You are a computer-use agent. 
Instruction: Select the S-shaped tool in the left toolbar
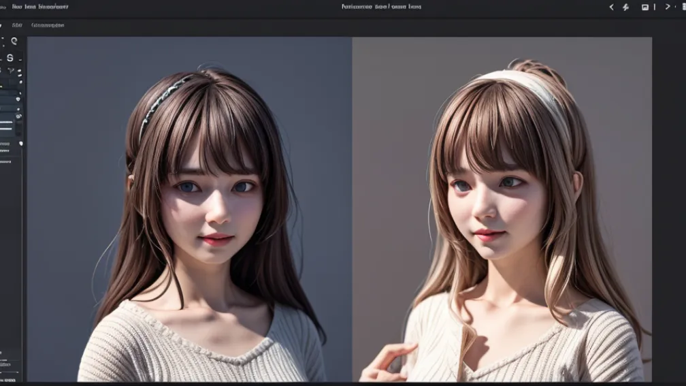pos(10,58)
